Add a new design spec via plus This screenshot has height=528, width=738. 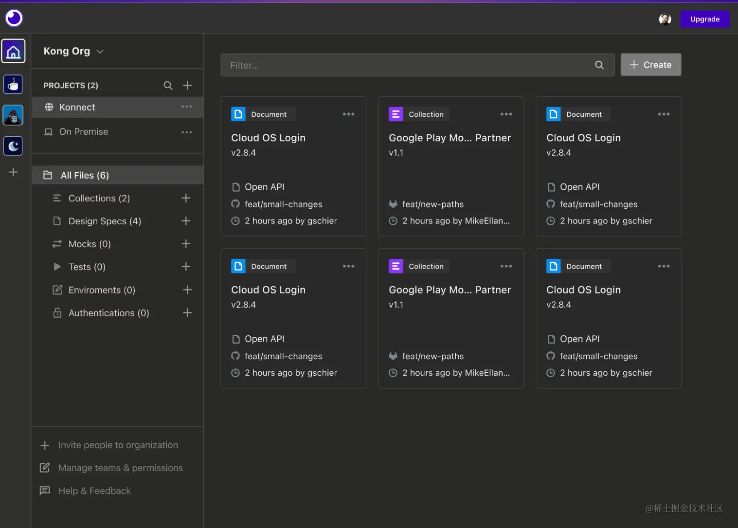pyautogui.click(x=186, y=221)
